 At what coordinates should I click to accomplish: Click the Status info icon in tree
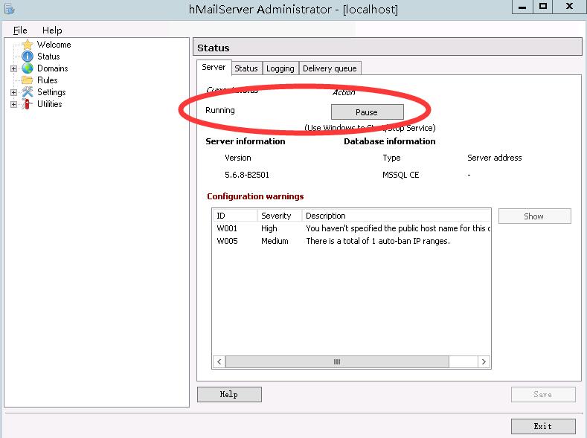28,57
